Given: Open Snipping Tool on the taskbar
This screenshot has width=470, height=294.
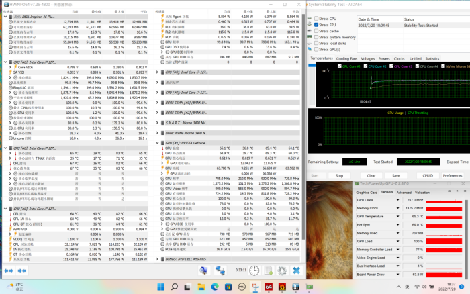Looking at the screenshot, I should [x=255, y=287].
